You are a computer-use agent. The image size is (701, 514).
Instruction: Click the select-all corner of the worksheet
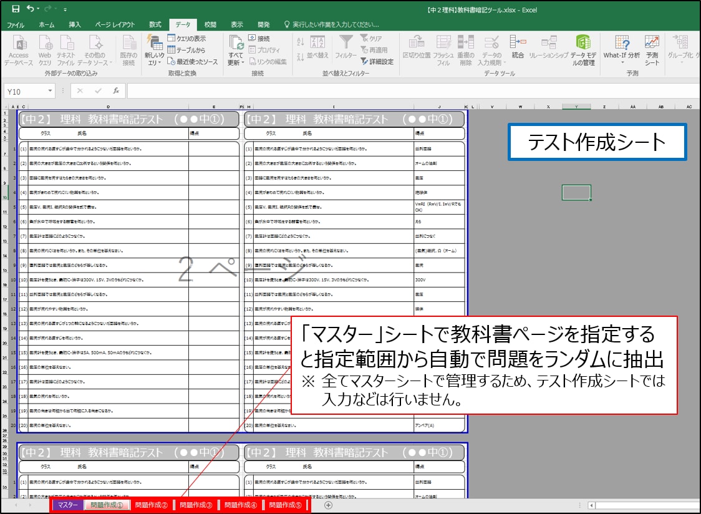coord(6,107)
